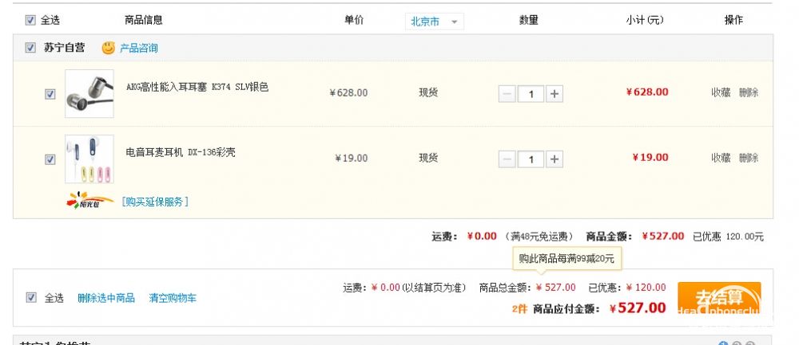Click the 购此商品每满99减20元 promotion tooltip
Screen dimensions: 799x345
point(566,259)
